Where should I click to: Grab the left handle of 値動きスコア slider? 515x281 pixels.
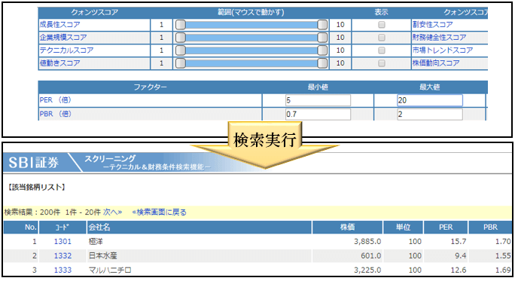tap(180, 63)
